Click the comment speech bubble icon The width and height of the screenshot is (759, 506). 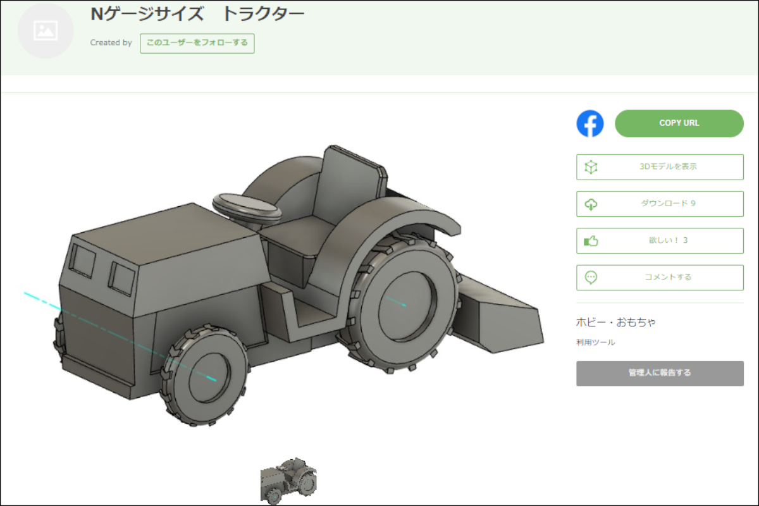tap(591, 277)
